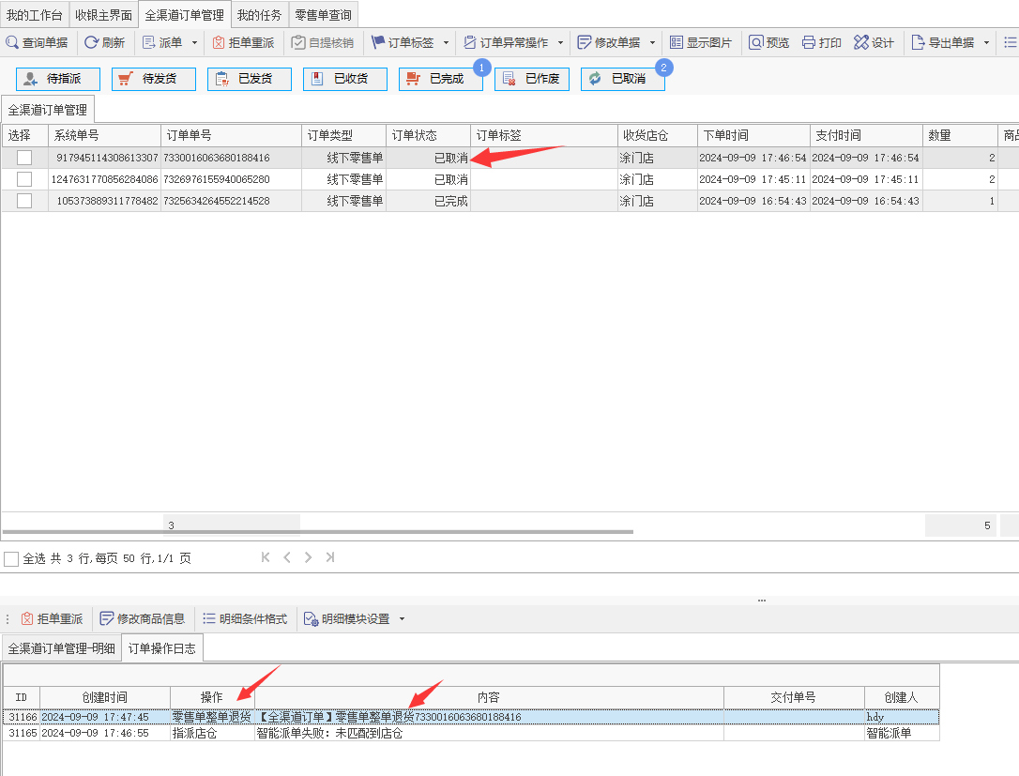The image size is (1019, 776).
Task: Switch to the 零售单查询 tab
Action: pyautogui.click(x=323, y=15)
